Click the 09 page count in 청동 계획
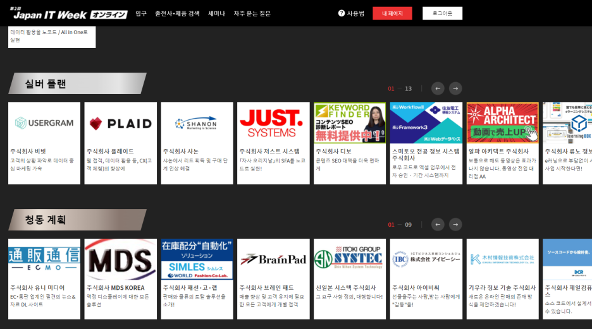This screenshot has width=592, height=329. pos(408,225)
